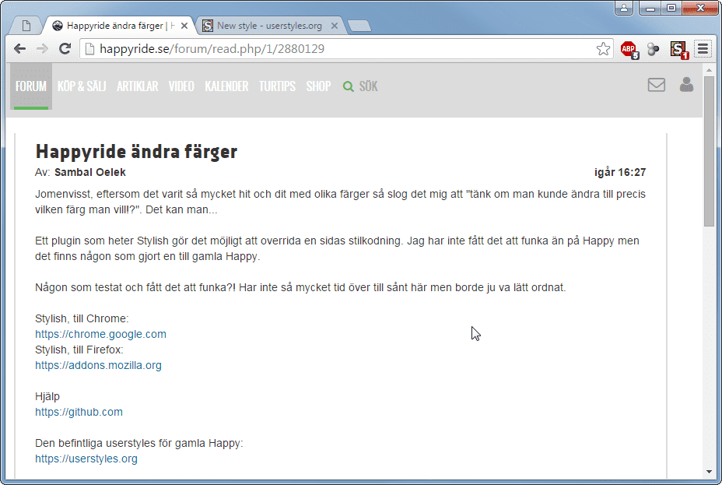Bookmark this page with the star icon

click(603, 49)
